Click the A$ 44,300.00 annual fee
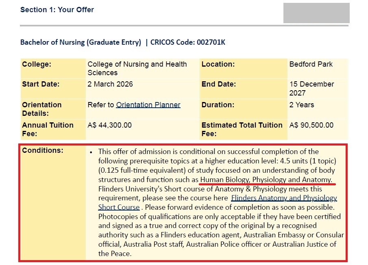 (110, 125)
